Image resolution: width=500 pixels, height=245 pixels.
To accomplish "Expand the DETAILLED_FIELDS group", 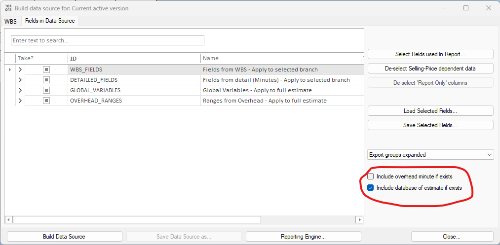I will click(20, 80).
